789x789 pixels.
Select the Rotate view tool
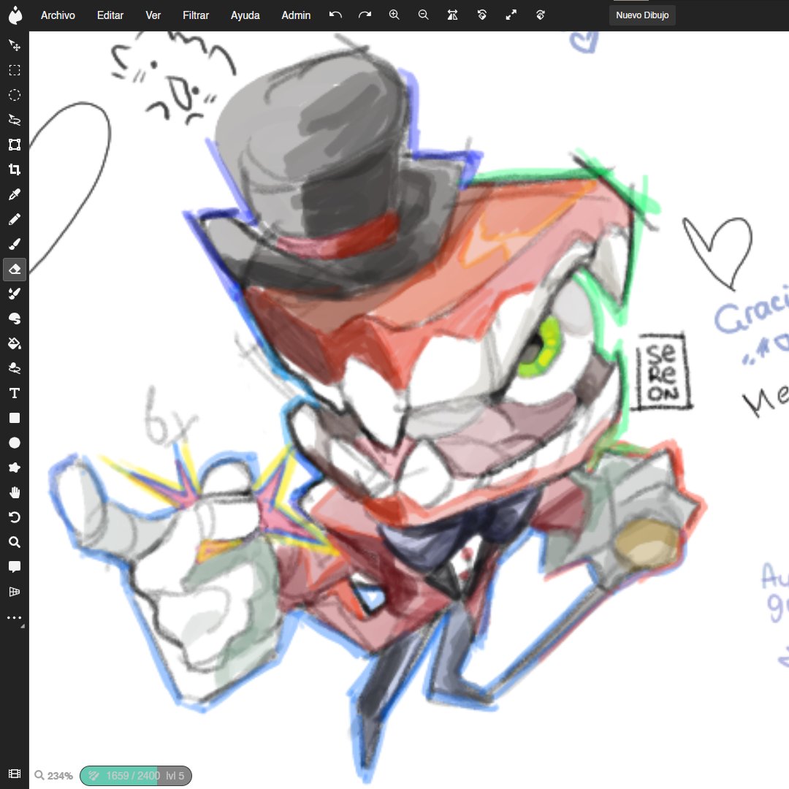(x=15, y=517)
